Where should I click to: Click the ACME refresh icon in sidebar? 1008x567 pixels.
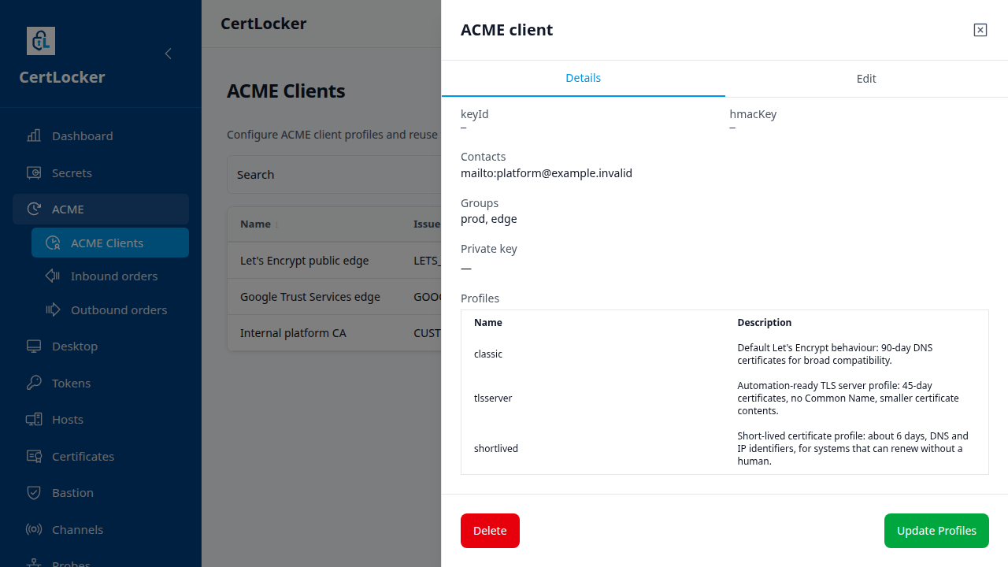tap(34, 209)
